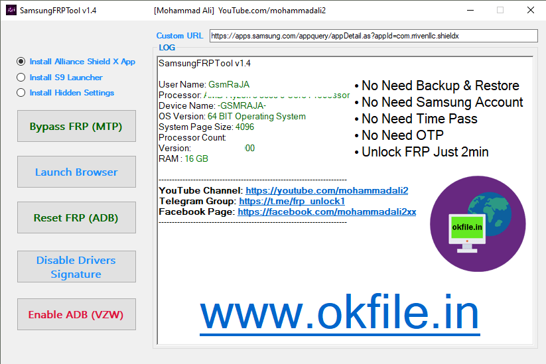
Task: Click the Processor Count line
Action: [x=192, y=137]
